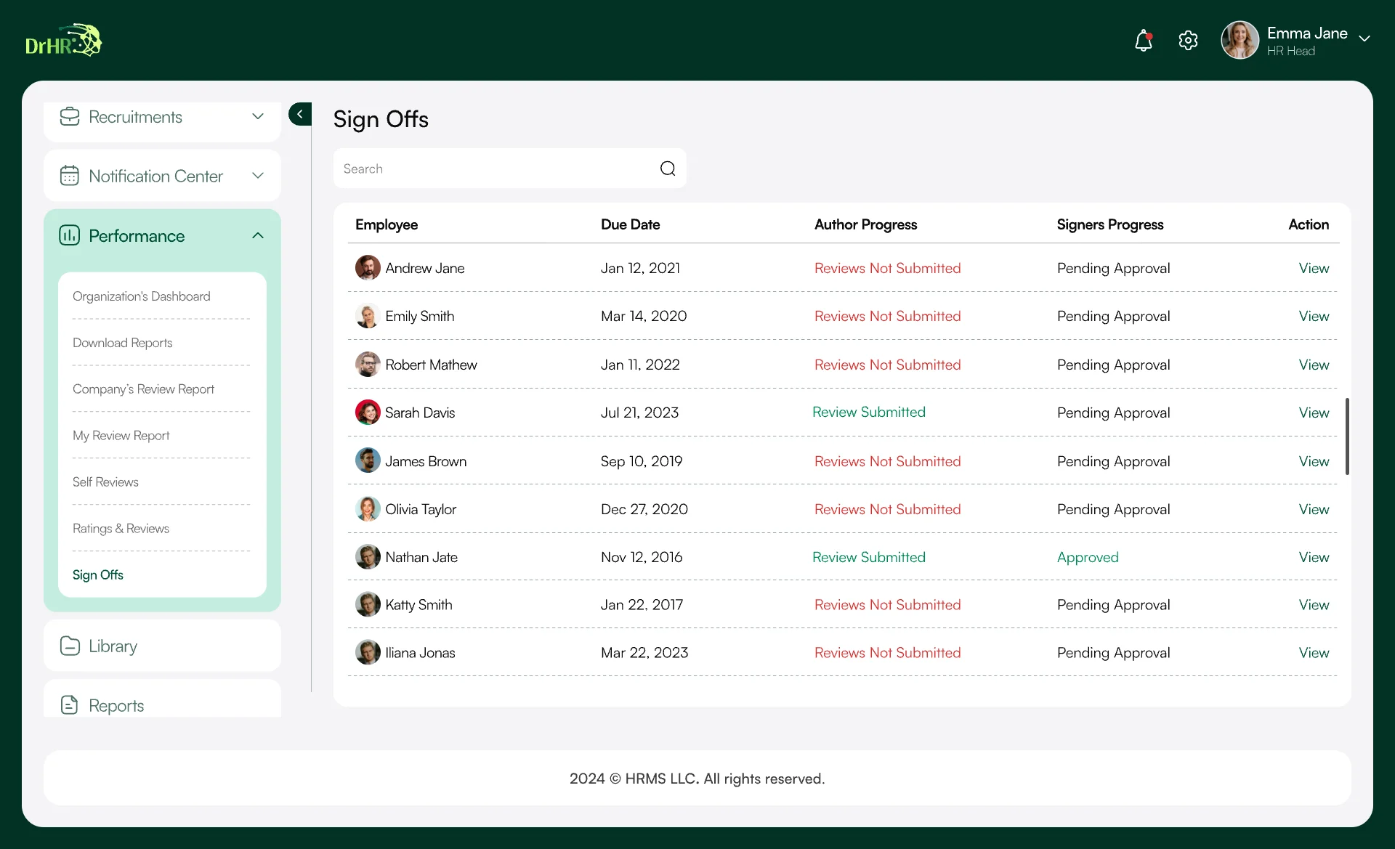View Robert Mathew's sign off

(x=1314, y=365)
